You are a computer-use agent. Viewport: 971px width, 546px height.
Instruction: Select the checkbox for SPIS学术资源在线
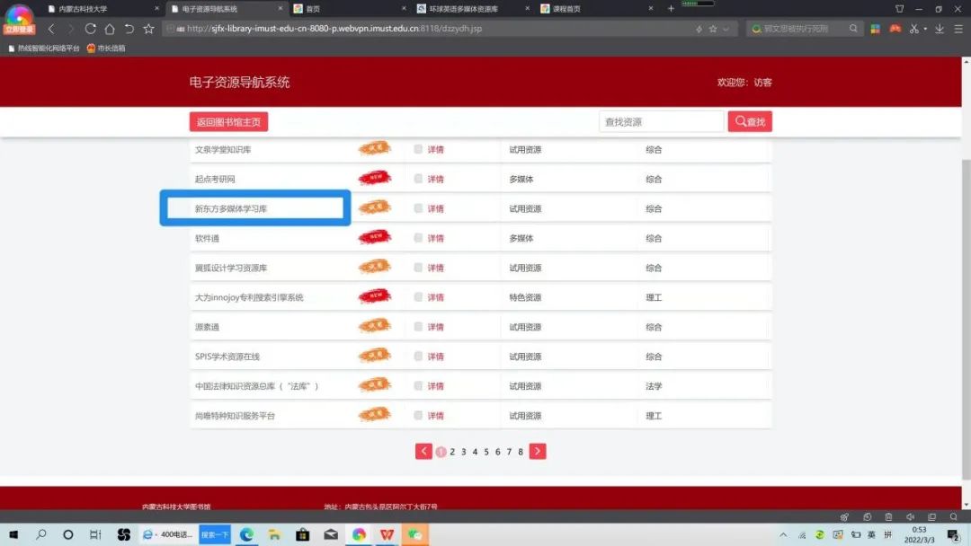point(418,357)
